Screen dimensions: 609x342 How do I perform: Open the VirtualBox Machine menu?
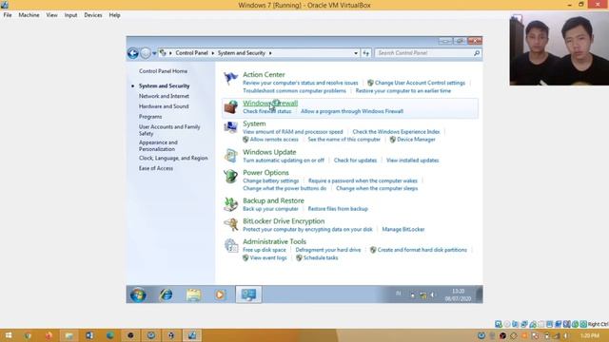(x=29, y=15)
